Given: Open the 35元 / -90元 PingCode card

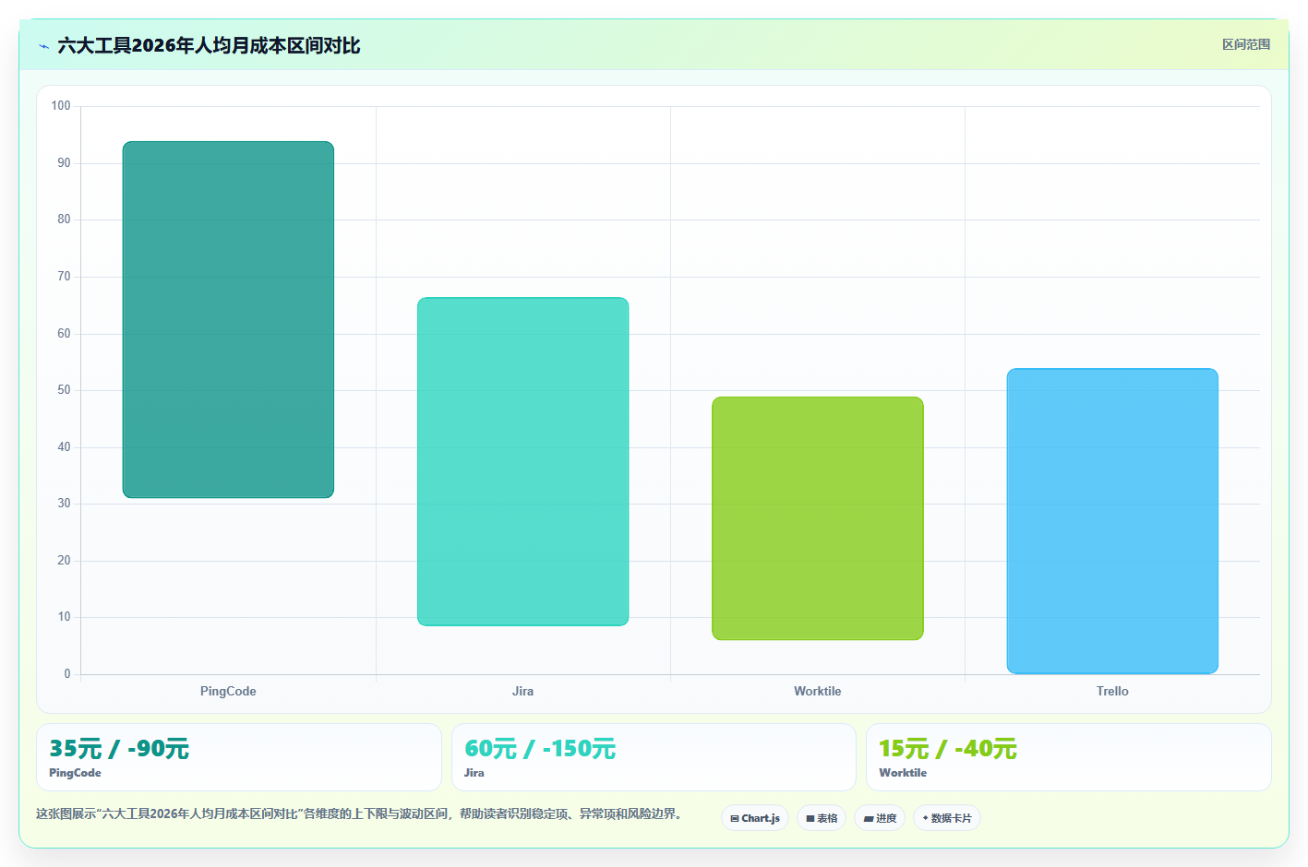Looking at the screenshot, I should pyautogui.click(x=239, y=757).
